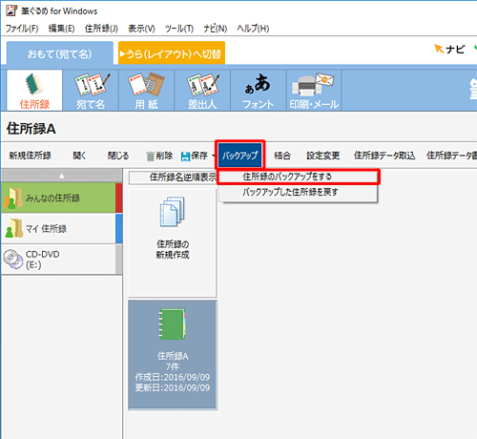Switch to うら(レイアウト)へ切替 tab
This screenshot has width=477, height=439.
172,53
